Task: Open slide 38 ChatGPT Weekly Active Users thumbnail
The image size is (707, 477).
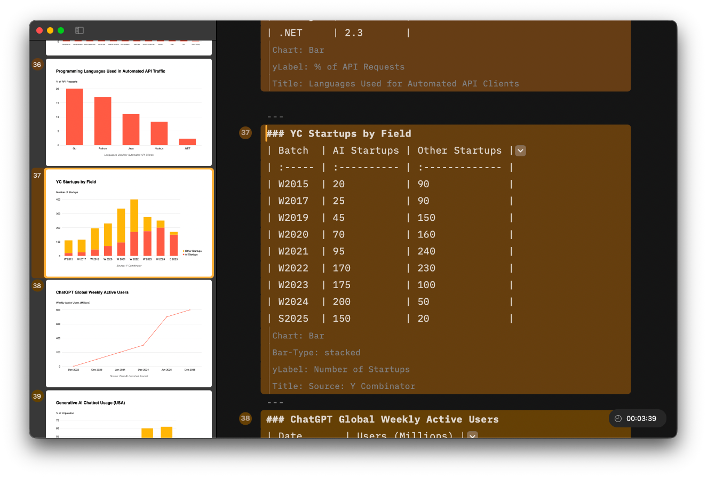Action: pos(129,333)
